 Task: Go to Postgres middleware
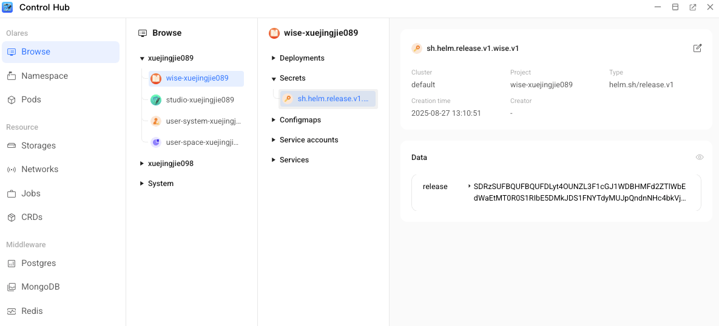click(x=38, y=264)
